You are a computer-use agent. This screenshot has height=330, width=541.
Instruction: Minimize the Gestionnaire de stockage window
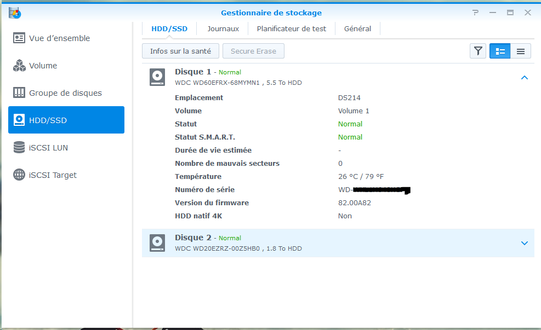point(493,13)
